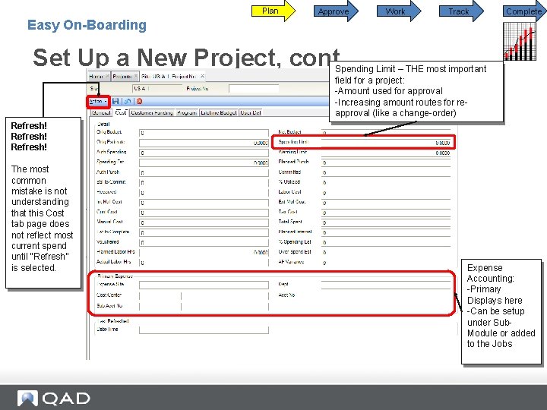Click the link/attach icon in toolbar
The height and width of the screenshot is (410, 547).
click(x=128, y=102)
